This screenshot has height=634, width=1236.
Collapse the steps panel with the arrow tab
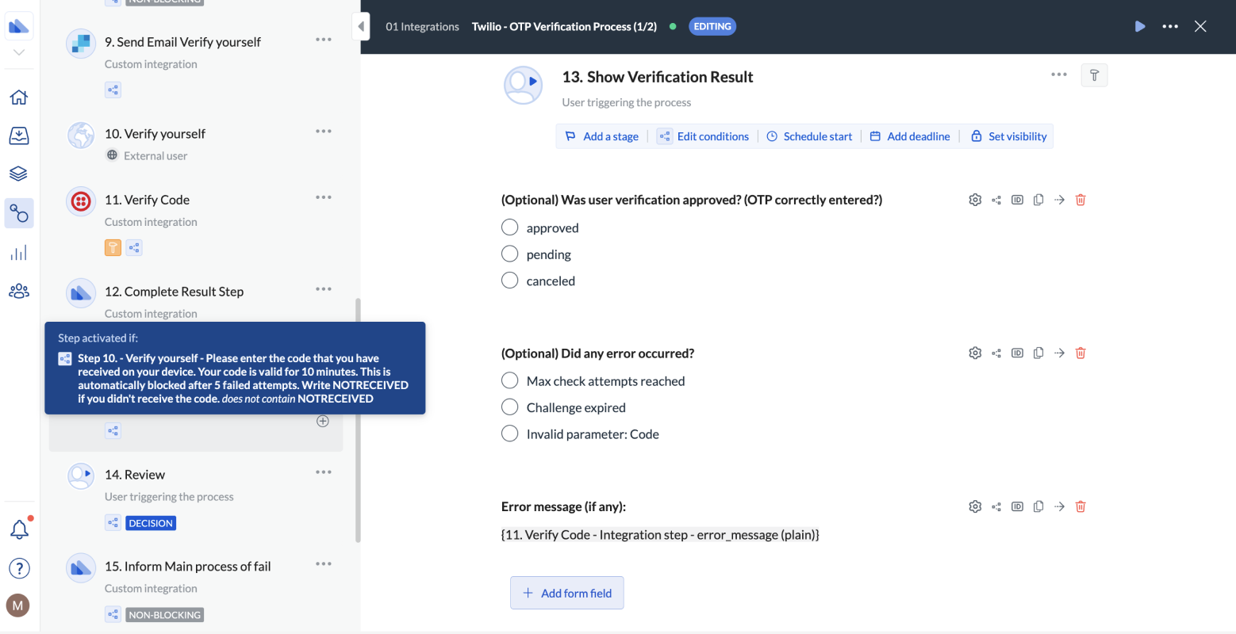[361, 27]
